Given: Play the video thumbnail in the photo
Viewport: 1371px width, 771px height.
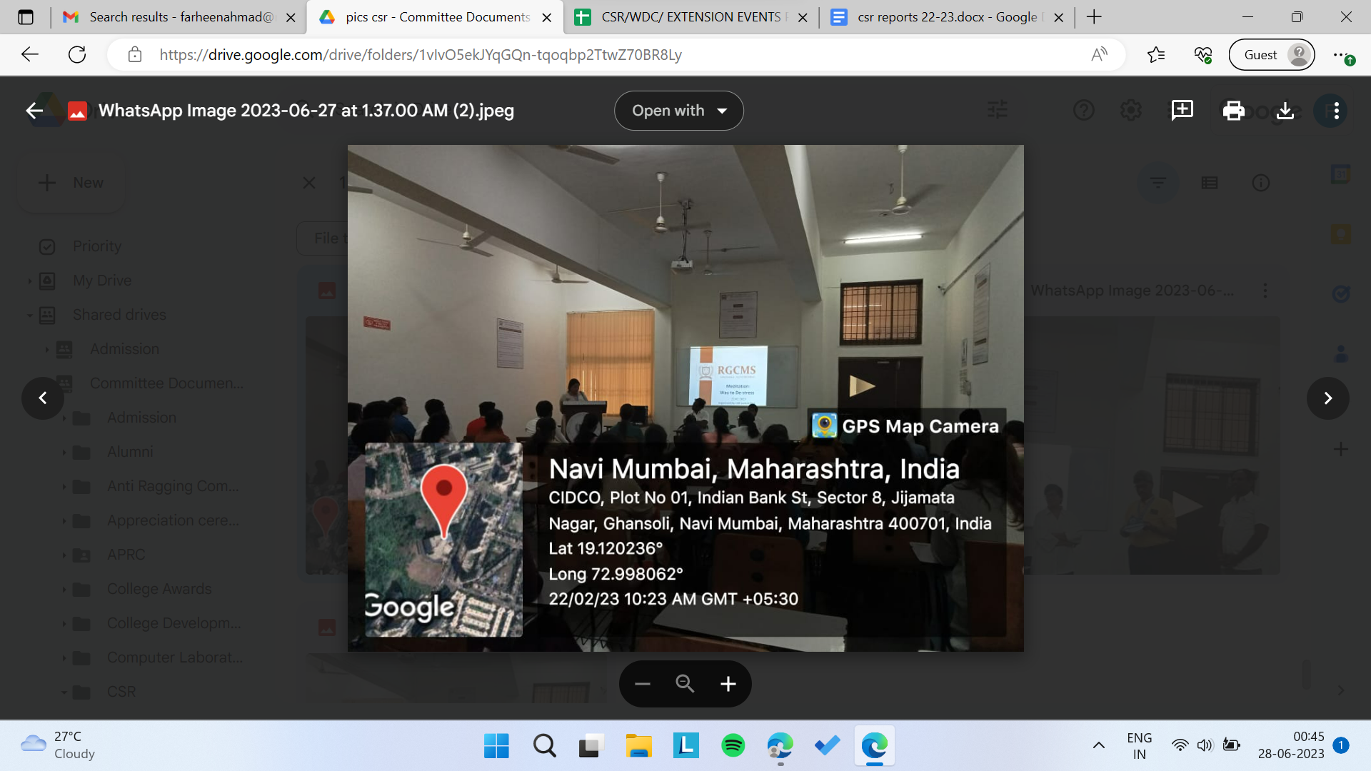Looking at the screenshot, I should point(862,386).
